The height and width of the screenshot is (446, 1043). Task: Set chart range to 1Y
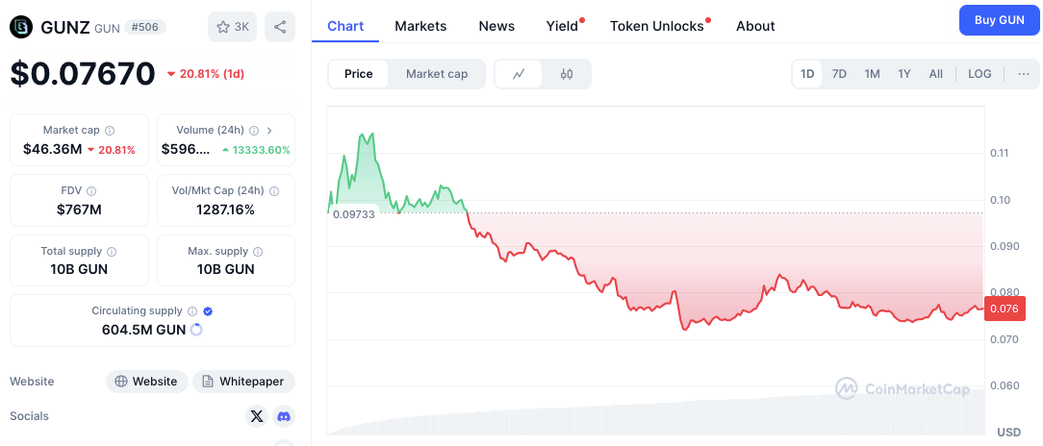pos(904,74)
